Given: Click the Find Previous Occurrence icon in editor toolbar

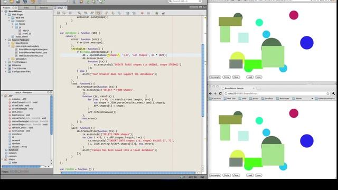Looking at the screenshot, I should 86,13.
